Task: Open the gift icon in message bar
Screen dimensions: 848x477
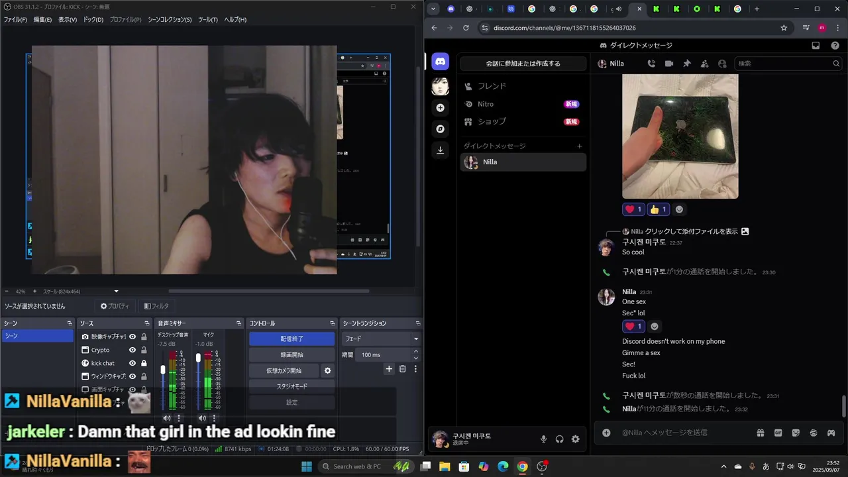Action: (761, 433)
